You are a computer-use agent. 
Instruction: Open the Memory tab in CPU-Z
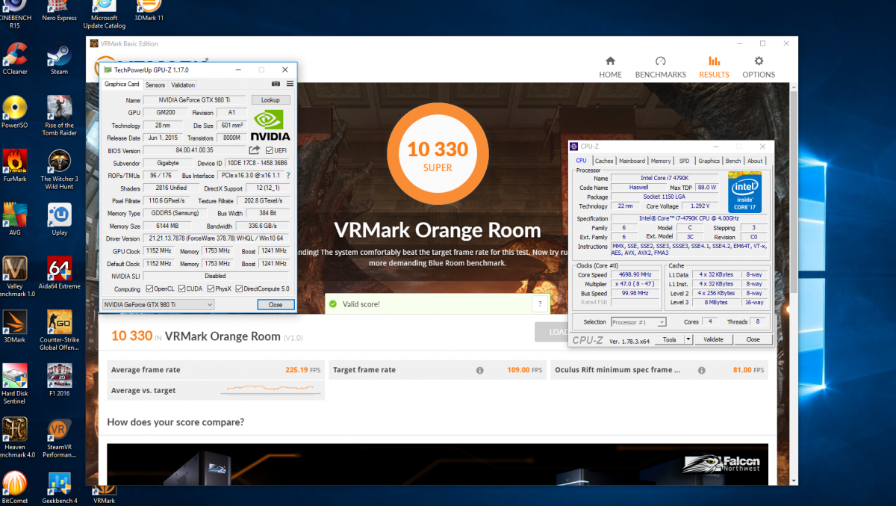coord(661,161)
